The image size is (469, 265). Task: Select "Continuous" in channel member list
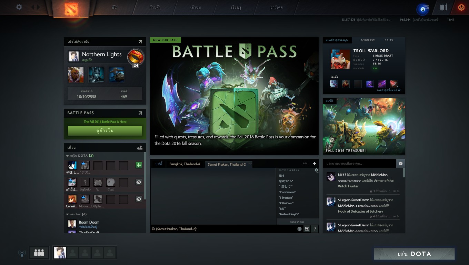coord(287,192)
